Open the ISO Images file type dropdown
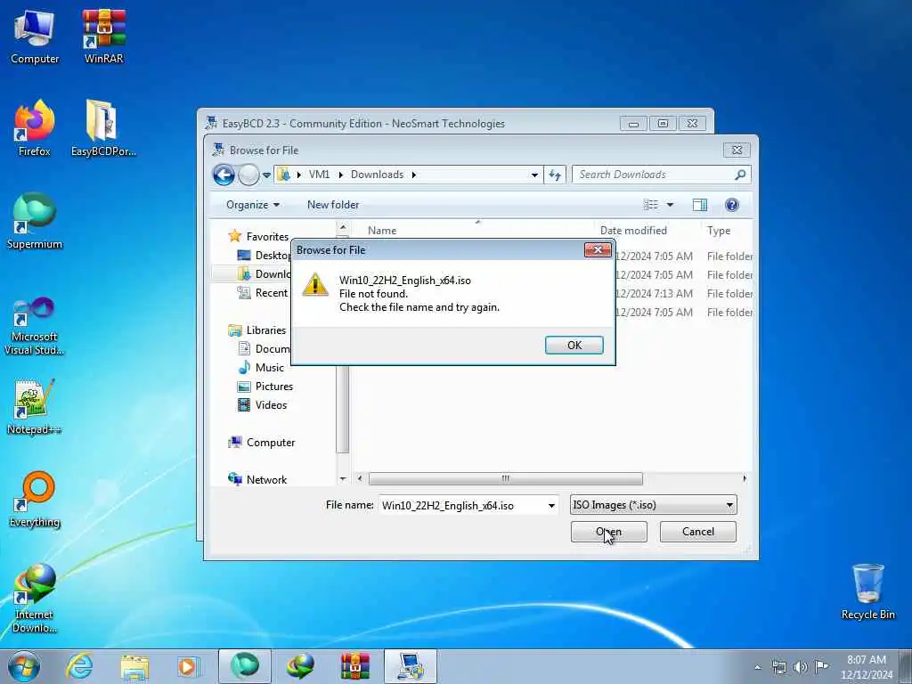 653,505
